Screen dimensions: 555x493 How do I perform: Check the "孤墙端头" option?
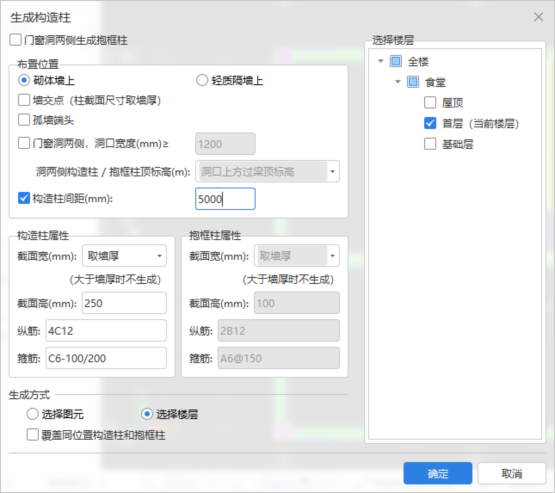pyautogui.click(x=24, y=120)
